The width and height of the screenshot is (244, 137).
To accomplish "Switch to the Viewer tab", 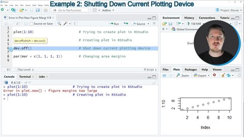I will tap(217, 70).
